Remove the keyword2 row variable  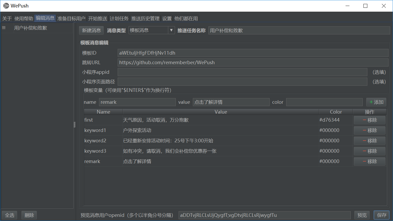point(370,141)
